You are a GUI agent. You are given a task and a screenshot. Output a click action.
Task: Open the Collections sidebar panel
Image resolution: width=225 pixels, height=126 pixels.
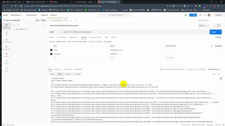point(6,26)
